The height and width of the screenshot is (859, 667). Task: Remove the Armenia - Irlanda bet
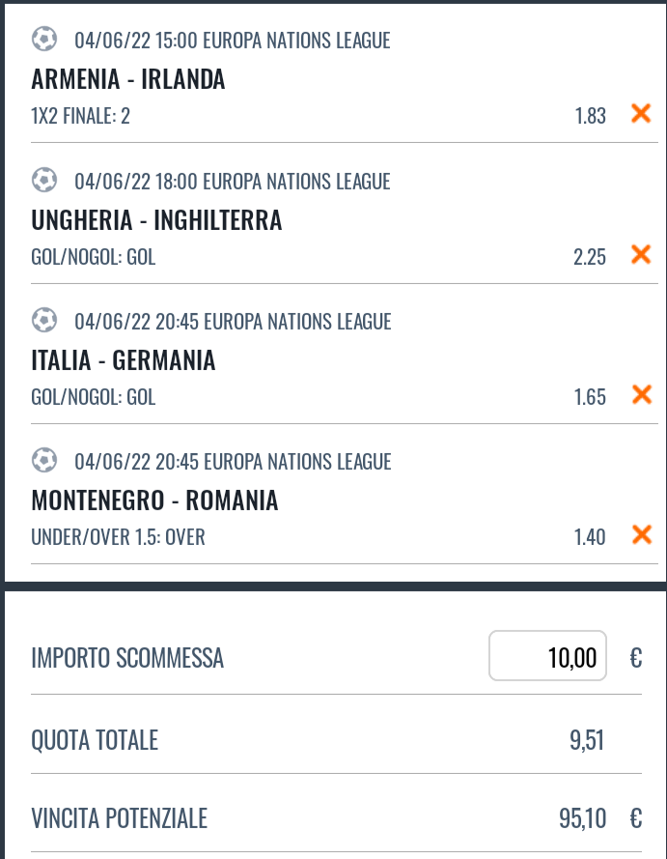point(641,114)
